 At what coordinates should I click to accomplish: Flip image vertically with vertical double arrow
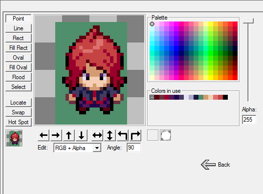tap(110, 135)
